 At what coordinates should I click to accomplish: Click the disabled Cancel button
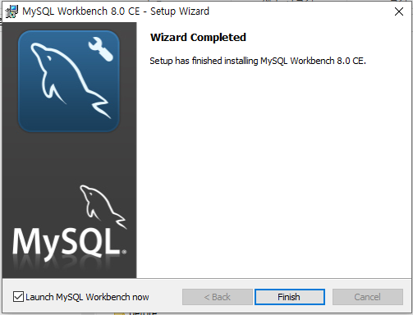click(x=368, y=297)
